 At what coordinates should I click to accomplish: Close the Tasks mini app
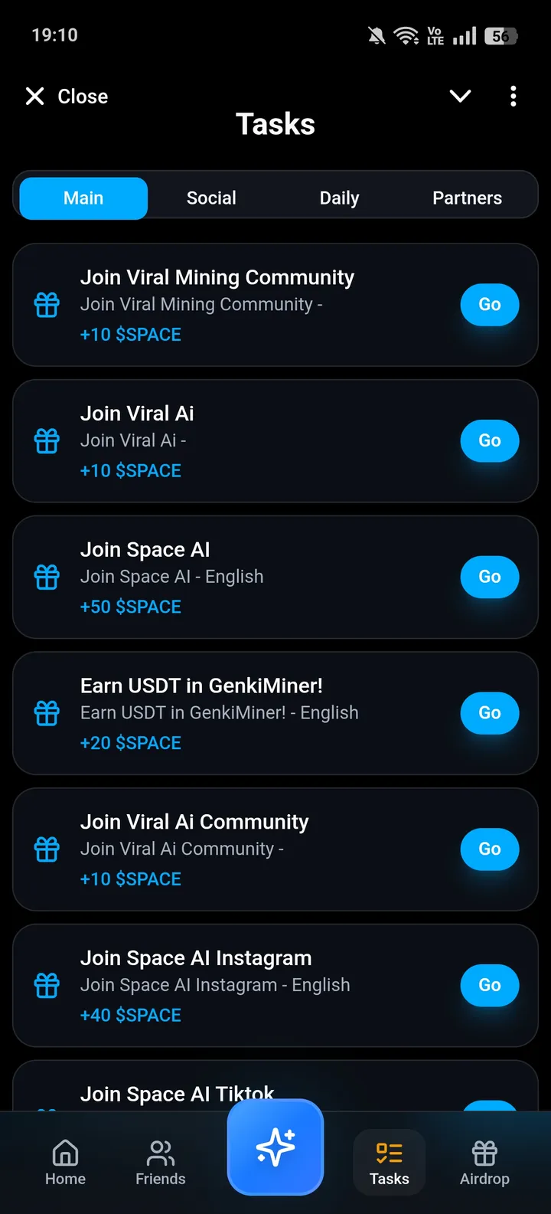(67, 97)
